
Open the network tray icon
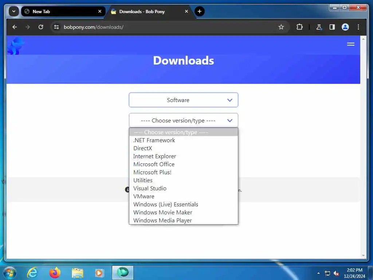point(327,273)
